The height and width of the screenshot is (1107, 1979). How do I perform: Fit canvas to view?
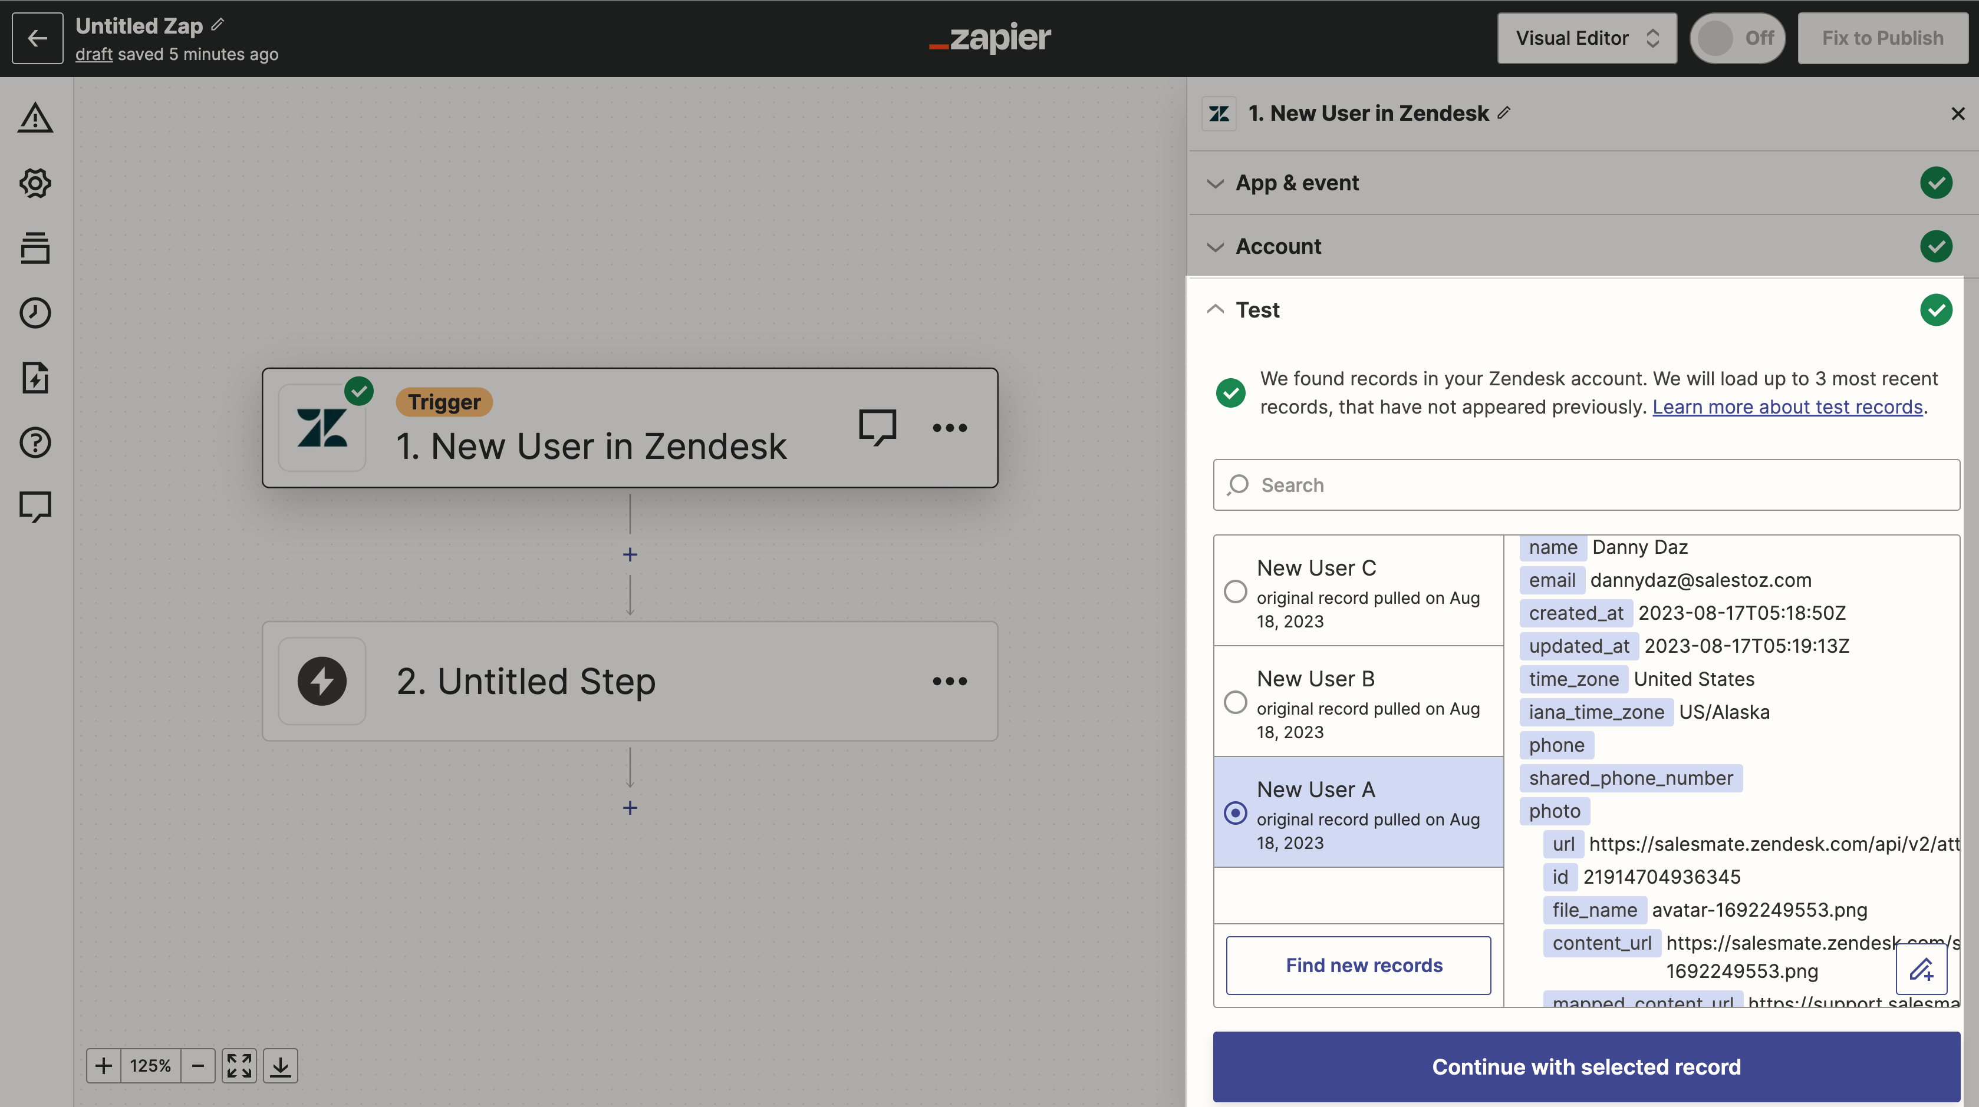coord(239,1066)
